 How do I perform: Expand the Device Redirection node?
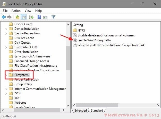click(x=6, y=34)
